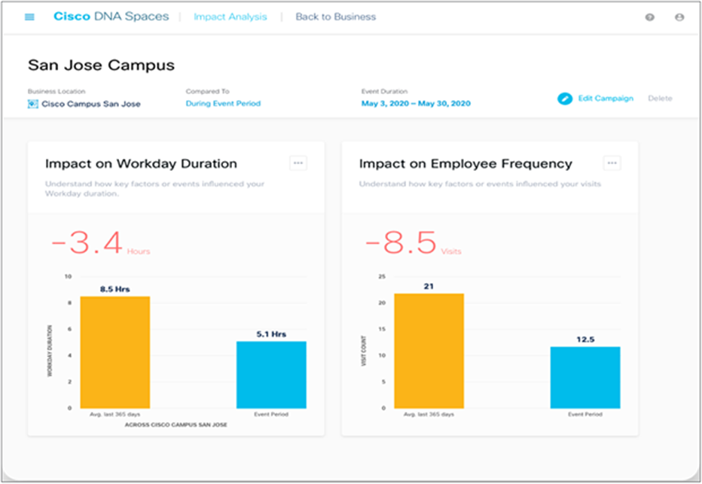Open the May 3, 2020 – May 30, 2020 date range

pos(416,103)
